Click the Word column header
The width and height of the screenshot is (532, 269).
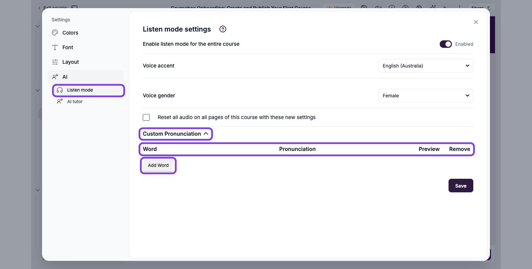pyautogui.click(x=150, y=149)
